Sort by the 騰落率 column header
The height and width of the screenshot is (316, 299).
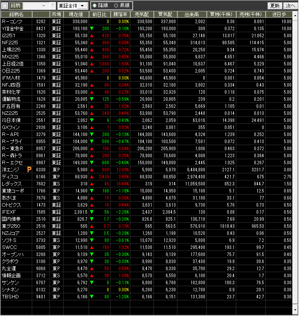pos(120,14)
